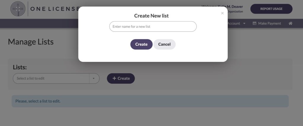
Task: Click the Create New list dialog title
Action: [x=151, y=16]
